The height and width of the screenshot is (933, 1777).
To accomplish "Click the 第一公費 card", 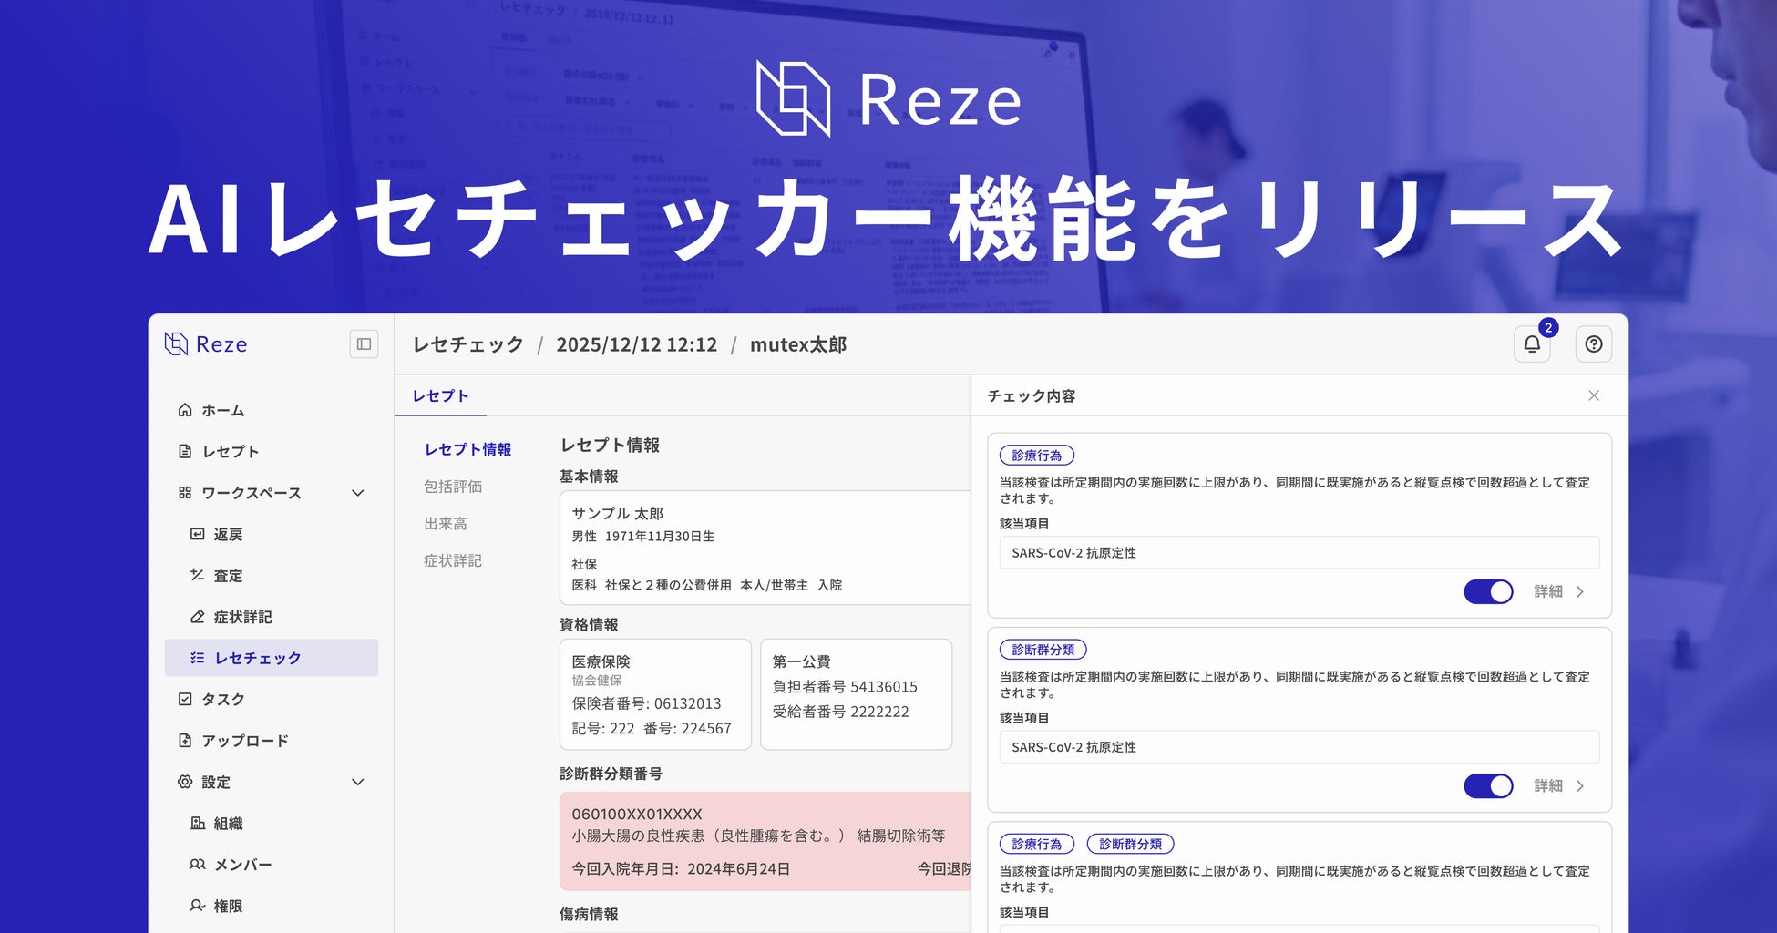I will coord(856,694).
